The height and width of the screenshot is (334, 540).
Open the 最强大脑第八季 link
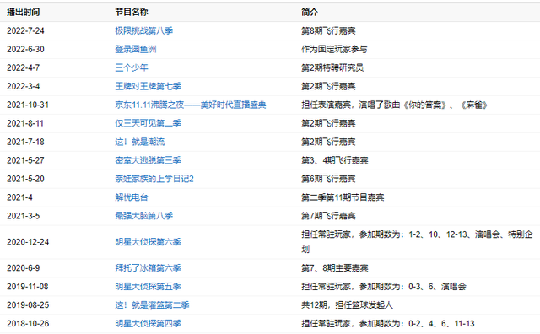click(x=144, y=216)
